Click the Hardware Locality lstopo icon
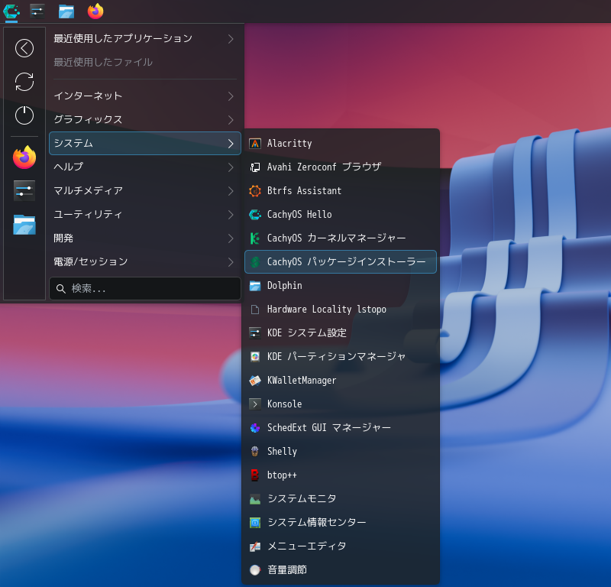611x587 pixels. (255, 310)
